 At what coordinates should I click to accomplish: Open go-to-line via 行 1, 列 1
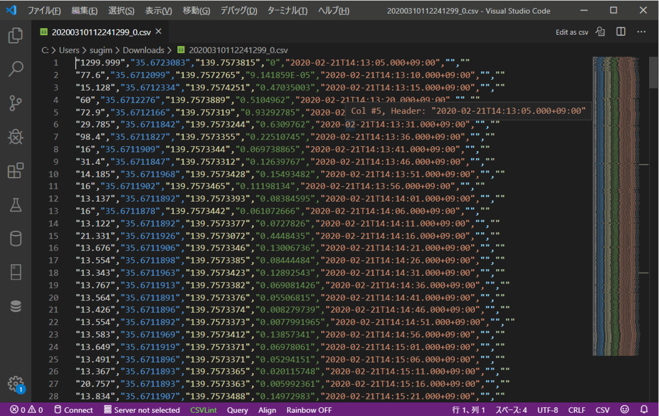[x=468, y=410]
